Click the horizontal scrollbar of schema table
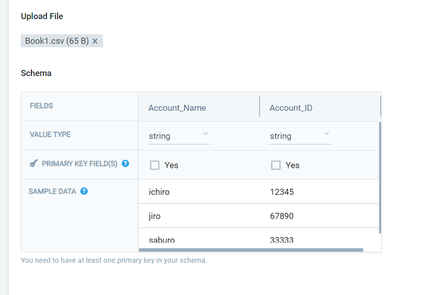 point(251,250)
